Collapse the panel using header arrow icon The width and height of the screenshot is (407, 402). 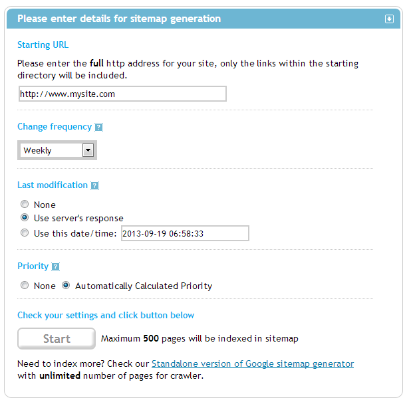point(389,19)
